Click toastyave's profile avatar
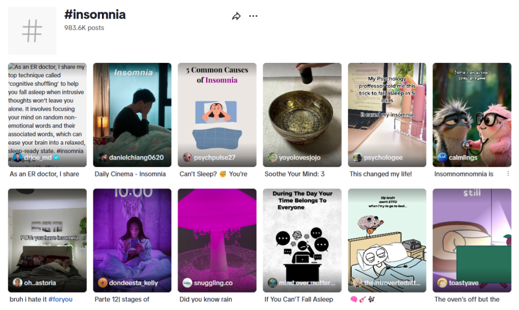Viewport: 519px width, 310px height. coord(442,283)
